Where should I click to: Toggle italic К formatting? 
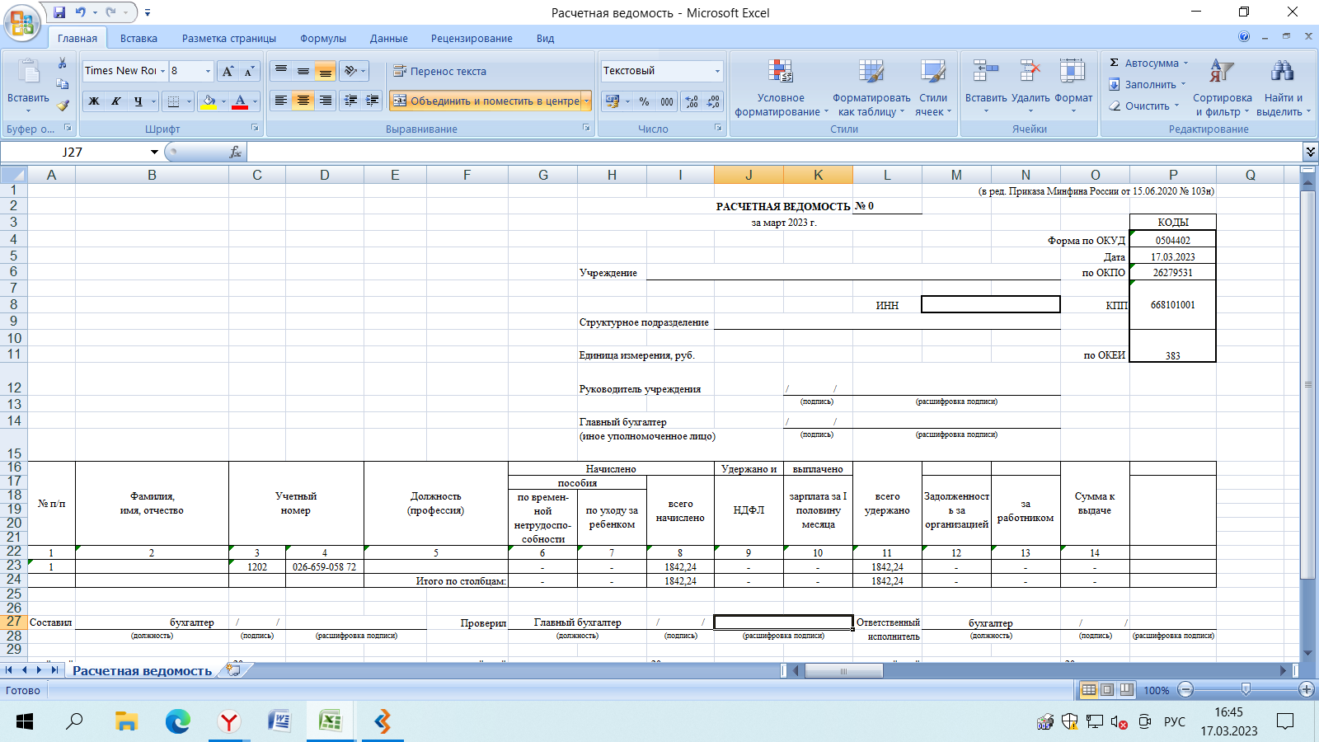coord(116,101)
